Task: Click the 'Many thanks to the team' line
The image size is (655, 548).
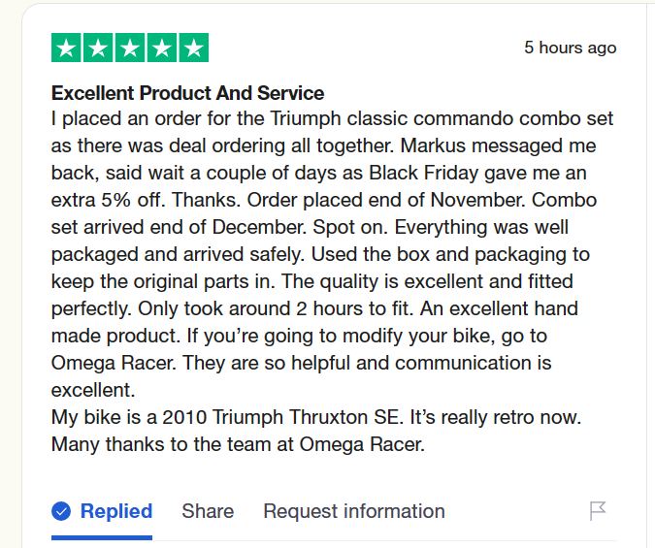Action: [x=238, y=444]
